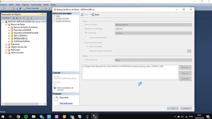Open the Exibir menu
The image size is (212, 119).
pyautogui.click(x=18, y=5)
